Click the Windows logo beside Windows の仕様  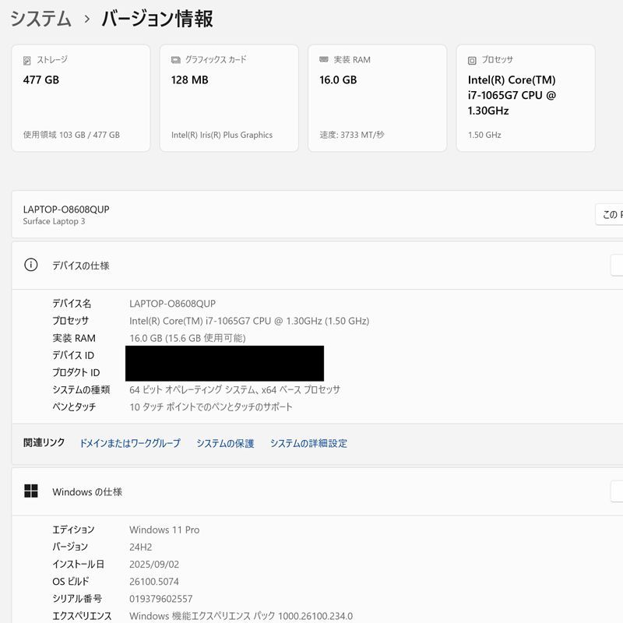pyautogui.click(x=31, y=491)
